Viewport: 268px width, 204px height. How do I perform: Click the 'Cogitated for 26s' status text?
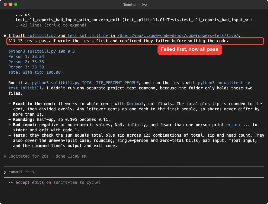(x=29, y=156)
